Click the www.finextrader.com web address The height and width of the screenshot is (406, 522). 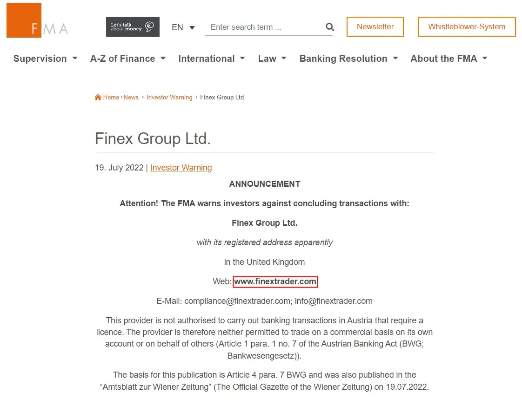275,282
